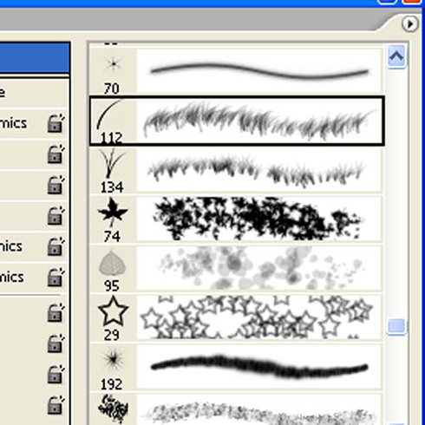Viewport: 425px width, 425px height.
Task: Toggle the lock on the Airbrush row
Action: [56, 375]
